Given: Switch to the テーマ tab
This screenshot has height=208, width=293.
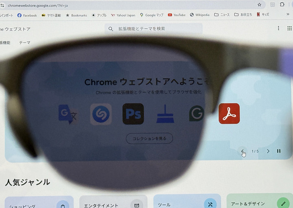Looking at the screenshot, I should [x=24, y=42].
